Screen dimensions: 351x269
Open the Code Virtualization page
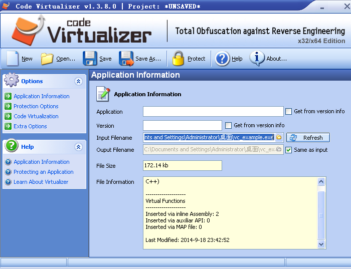coord(36,116)
